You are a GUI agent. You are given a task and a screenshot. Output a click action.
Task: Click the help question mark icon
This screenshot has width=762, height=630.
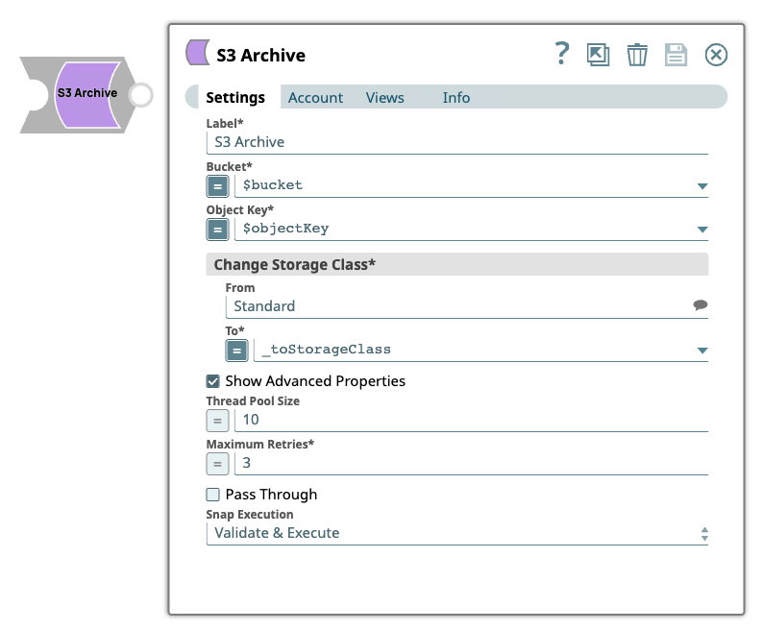coord(562,54)
